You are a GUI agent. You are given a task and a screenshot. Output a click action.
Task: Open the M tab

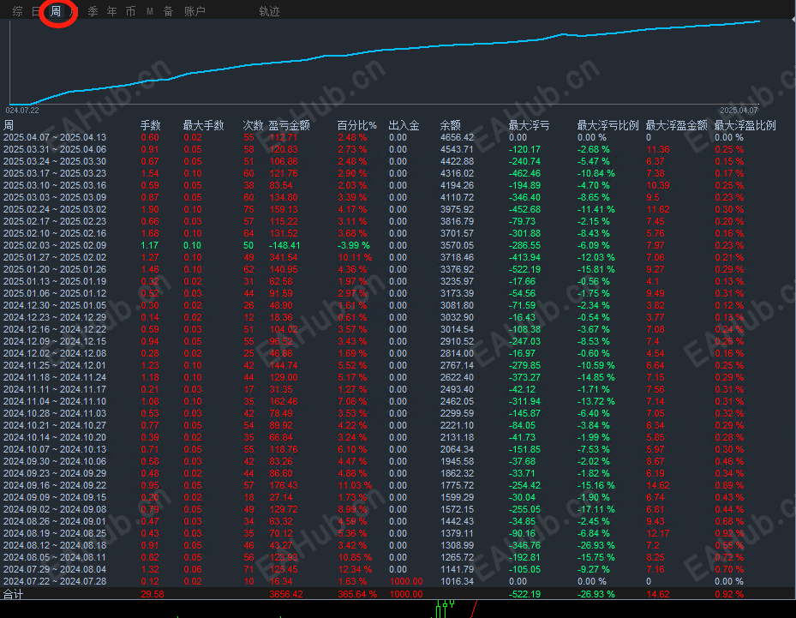tap(150, 11)
